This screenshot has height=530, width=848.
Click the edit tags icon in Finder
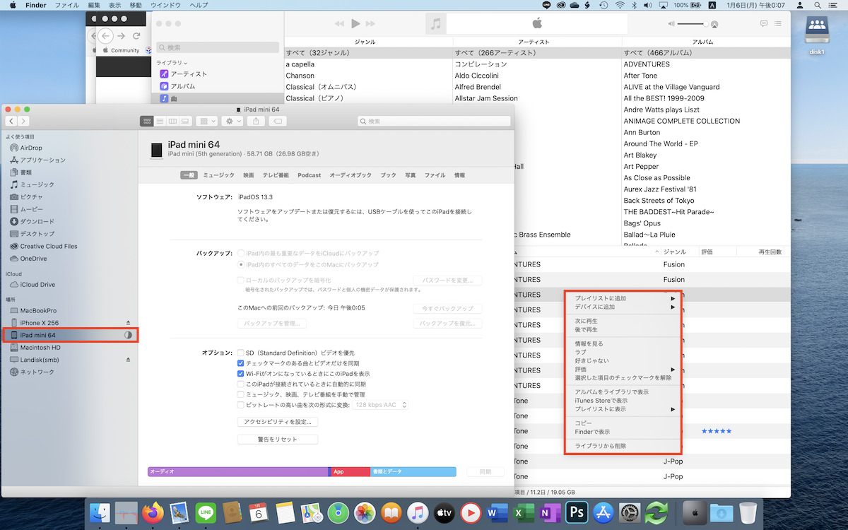(x=278, y=122)
